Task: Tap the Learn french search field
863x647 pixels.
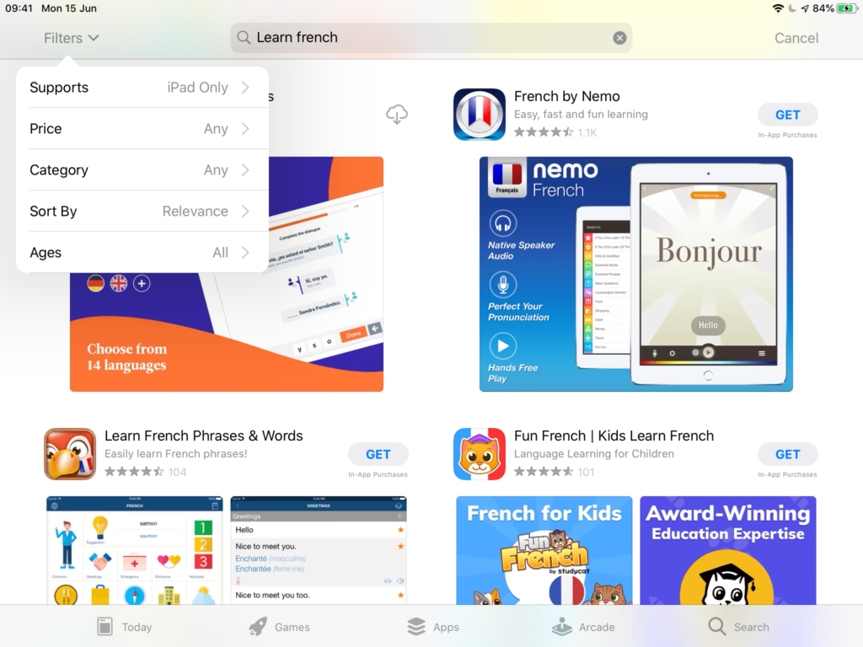Action: (421, 38)
